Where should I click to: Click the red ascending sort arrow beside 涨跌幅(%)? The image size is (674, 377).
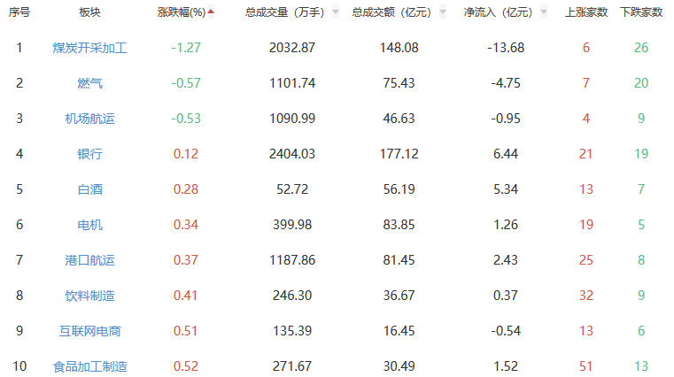(211, 12)
